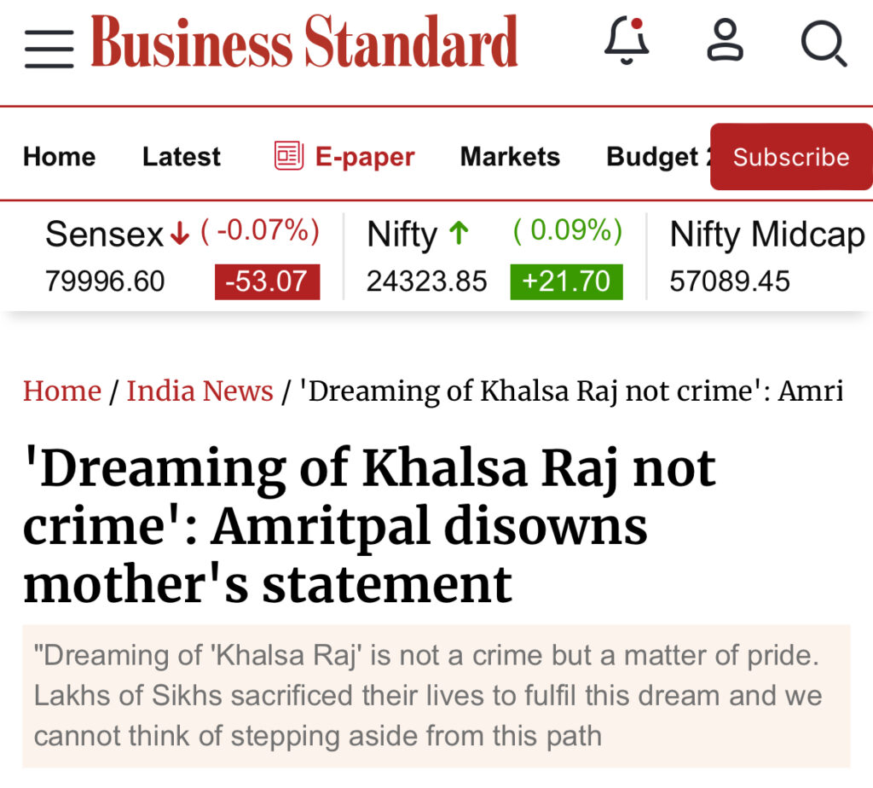Viewport: 873px width, 788px height.
Task: Click the Sensex -53.07 change badge
Action: [267, 281]
